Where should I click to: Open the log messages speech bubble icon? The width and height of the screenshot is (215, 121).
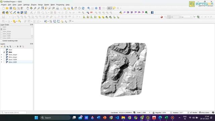[213, 113]
